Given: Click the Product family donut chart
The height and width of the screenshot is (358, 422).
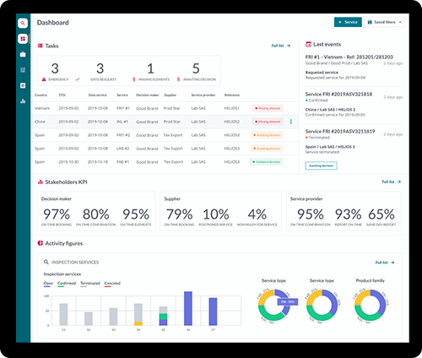Looking at the screenshot, I should coord(371,305).
